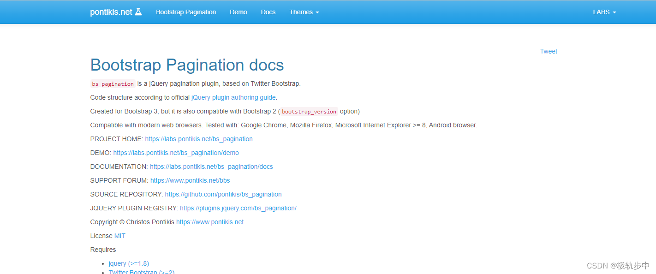This screenshot has width=656, height=274.
Task: Open the jQuery plugin authoring guide link
Action: 233,97
